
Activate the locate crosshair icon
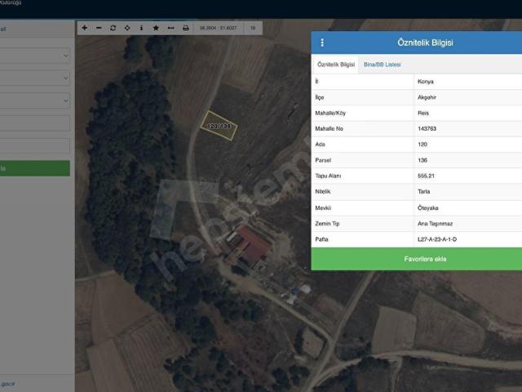click(127, 28)
